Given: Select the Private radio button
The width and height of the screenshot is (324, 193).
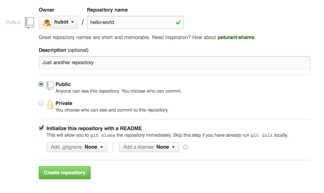Looking at the screenshot, I should coord(41,103).
